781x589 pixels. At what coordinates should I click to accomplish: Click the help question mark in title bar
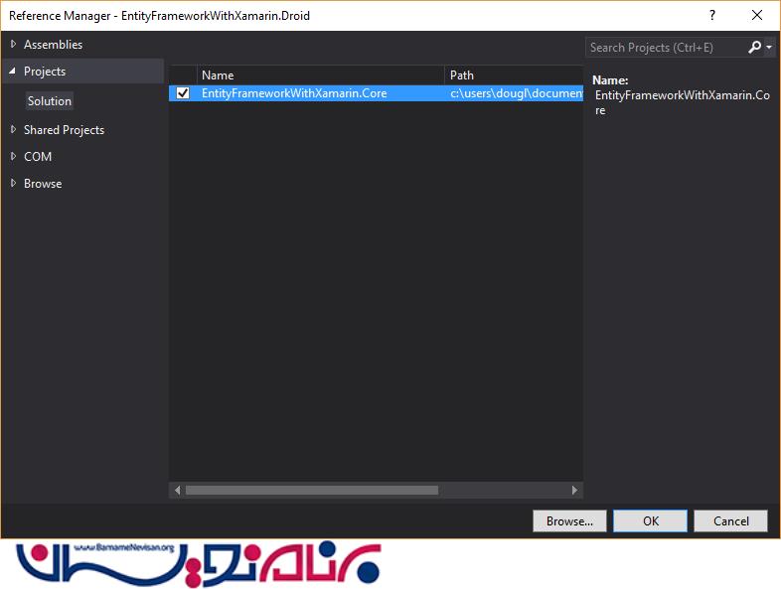[711, 15]
